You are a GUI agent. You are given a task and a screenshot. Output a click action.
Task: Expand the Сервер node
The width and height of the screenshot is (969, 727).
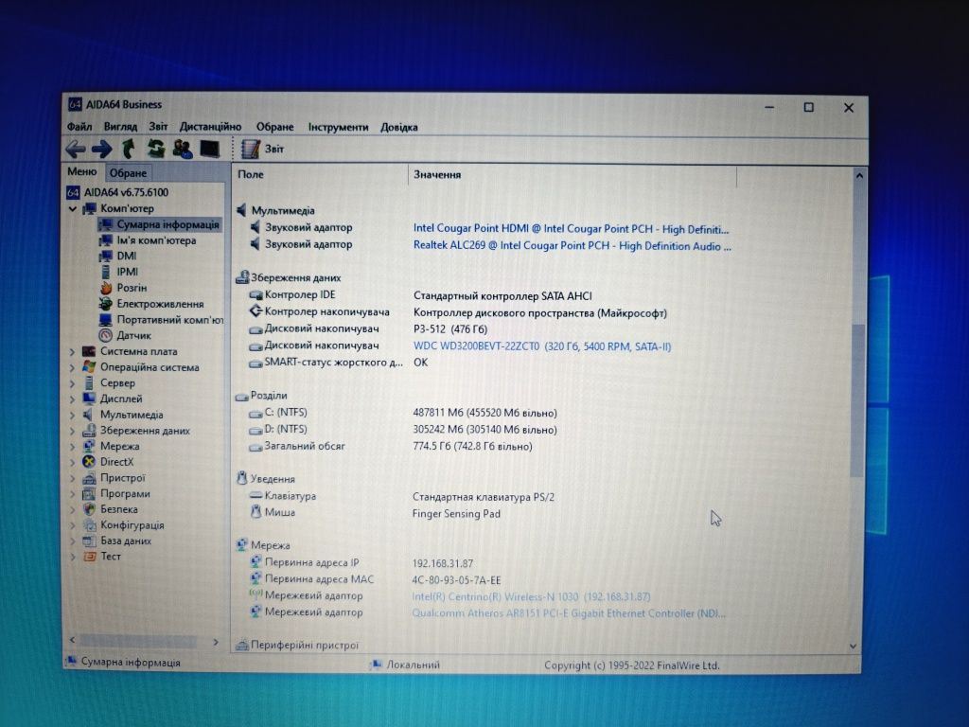click(x=72, y=383)
